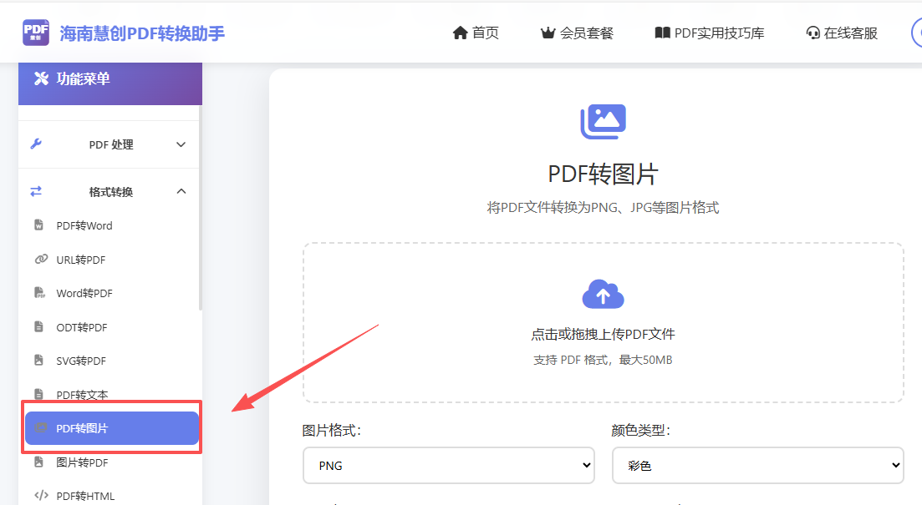Click the 颜色类型: label
This screenshot has width=922, height=505.
point(641,431)
